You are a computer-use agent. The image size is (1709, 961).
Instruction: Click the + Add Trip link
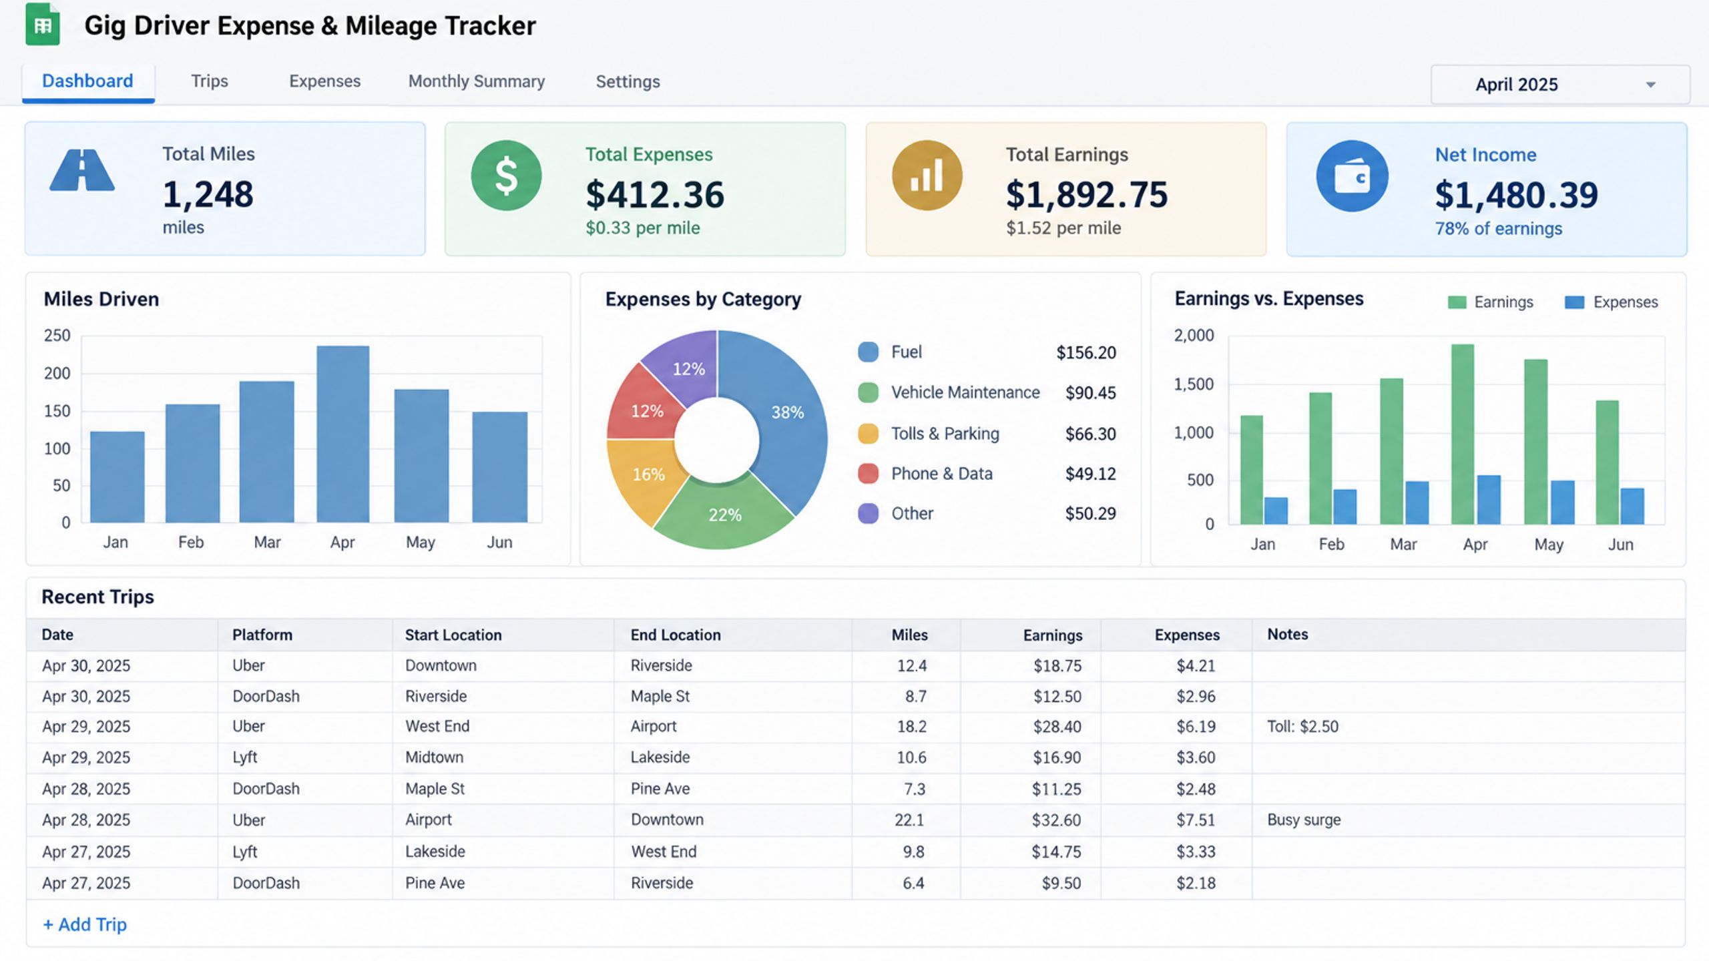pyautogui.click(x=85, y=924)
